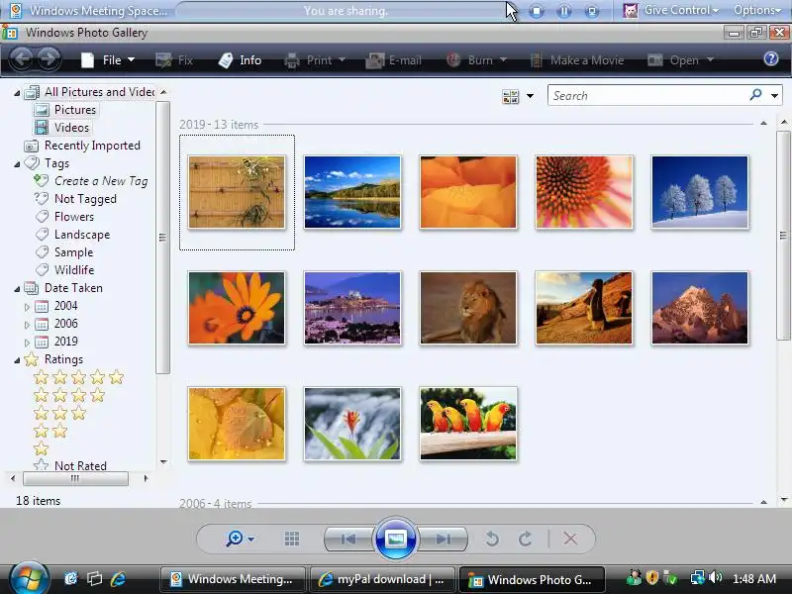The image size is (792, 594).
Task: Go to the previous photo
Action: pos(348,539)
